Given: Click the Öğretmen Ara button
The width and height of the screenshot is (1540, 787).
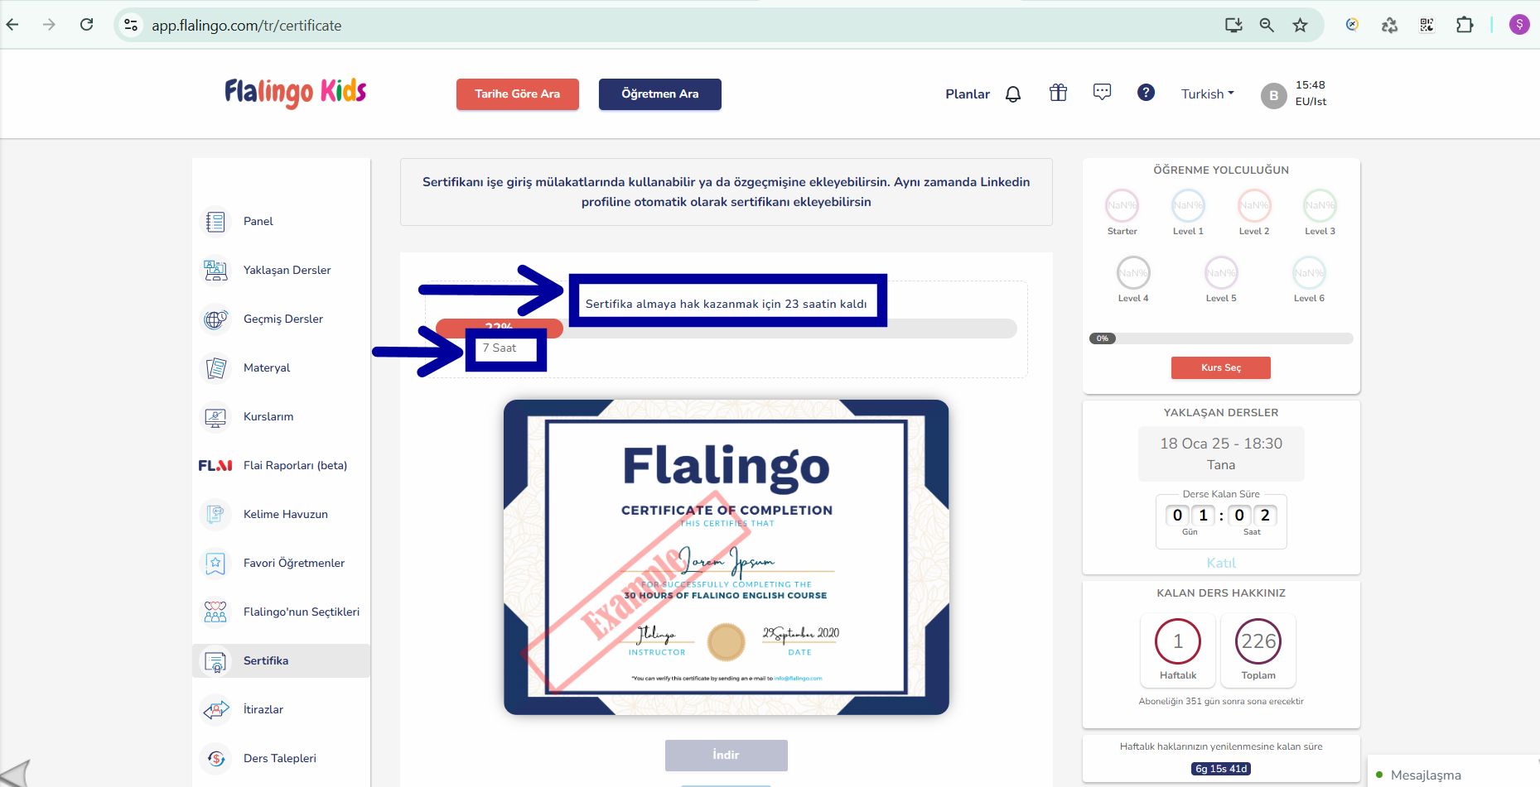Looking at the screenshot, I should (x=660, y=94).
